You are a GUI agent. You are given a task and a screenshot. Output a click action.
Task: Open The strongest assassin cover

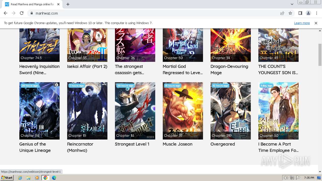(x=135, y=45)
